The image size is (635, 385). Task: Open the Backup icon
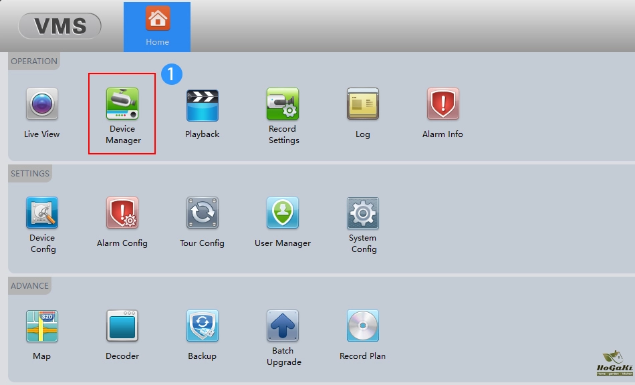203,326
